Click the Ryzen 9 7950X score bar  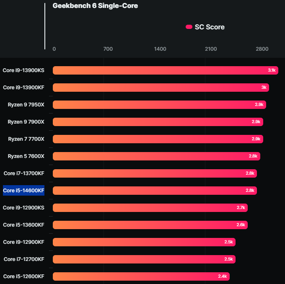159,105
